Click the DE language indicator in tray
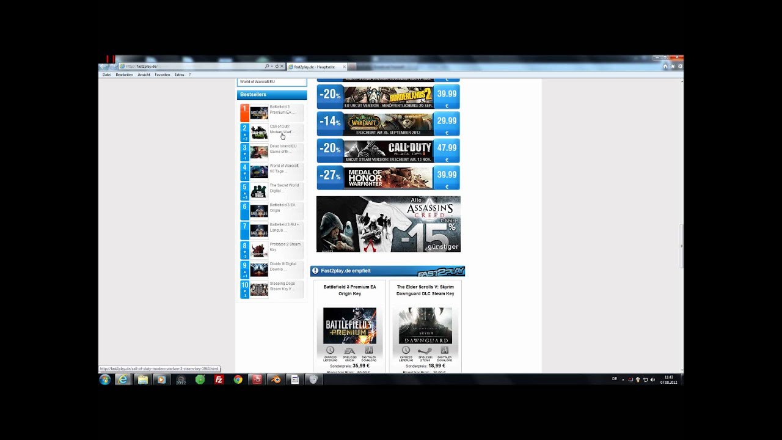782x440 pixels. 615,380
